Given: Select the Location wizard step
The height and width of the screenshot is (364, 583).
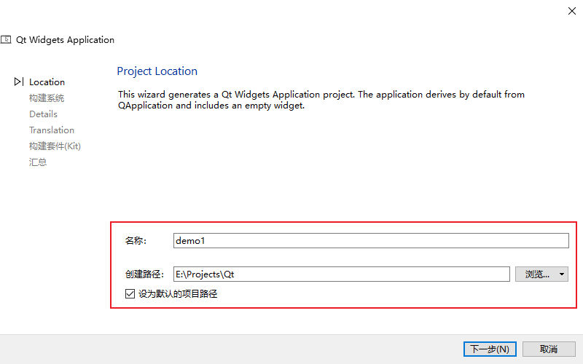Looking at the screenshot, I should click(x=47, y=82).
